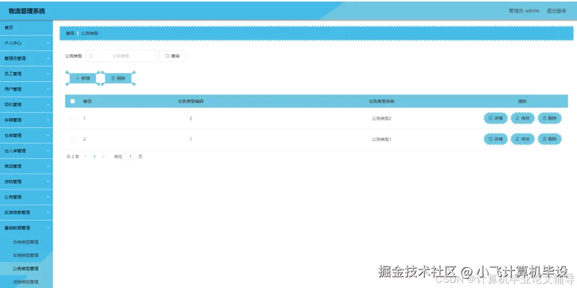Open 车辆类型管理 submenu item
Image resolution: width=577 pixels, height=288 pixels.
coord(26,255)
